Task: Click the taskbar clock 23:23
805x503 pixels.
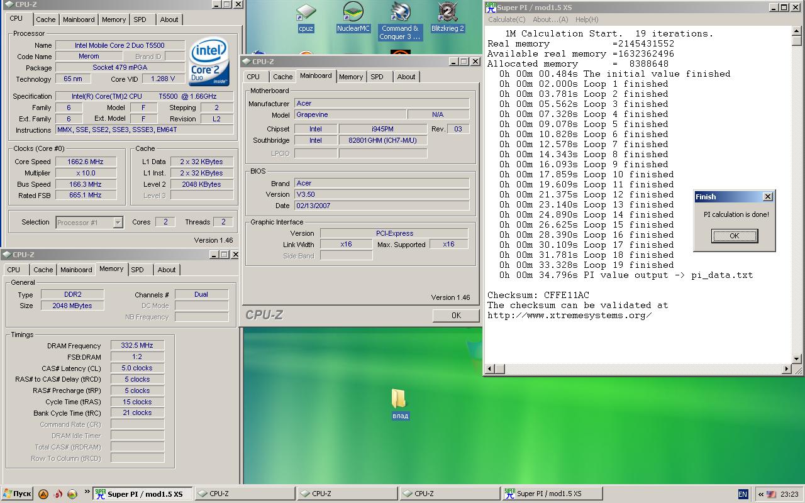Action: [789, 494]
